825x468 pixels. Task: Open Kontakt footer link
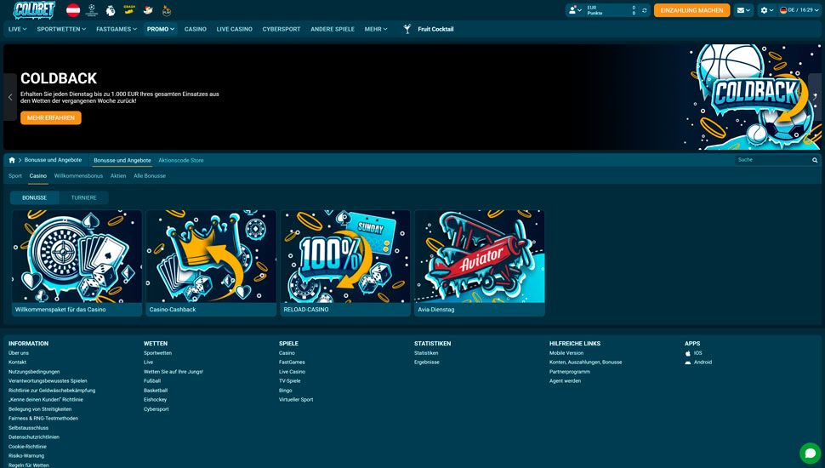click(x=17, y=362)
